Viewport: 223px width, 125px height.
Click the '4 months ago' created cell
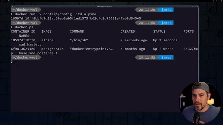click(x=133, y=49)
